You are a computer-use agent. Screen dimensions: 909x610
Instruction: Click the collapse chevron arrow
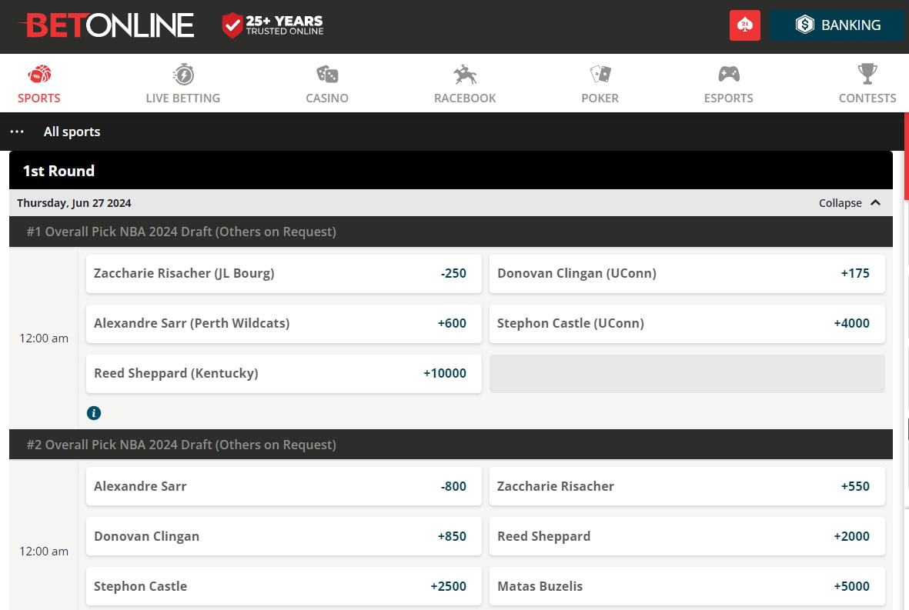[875, 203]
